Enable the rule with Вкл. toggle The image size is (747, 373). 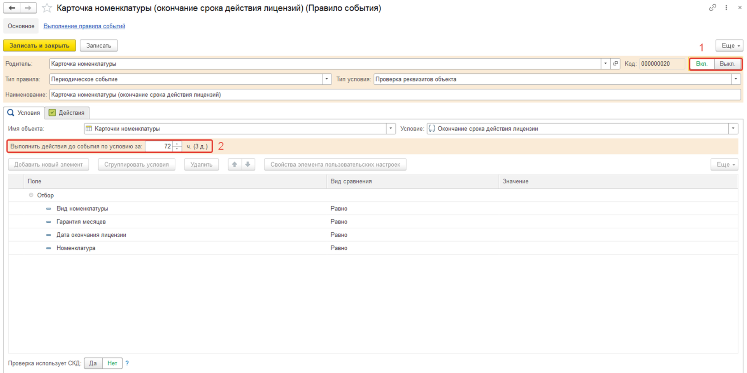(x=701, y=64)
